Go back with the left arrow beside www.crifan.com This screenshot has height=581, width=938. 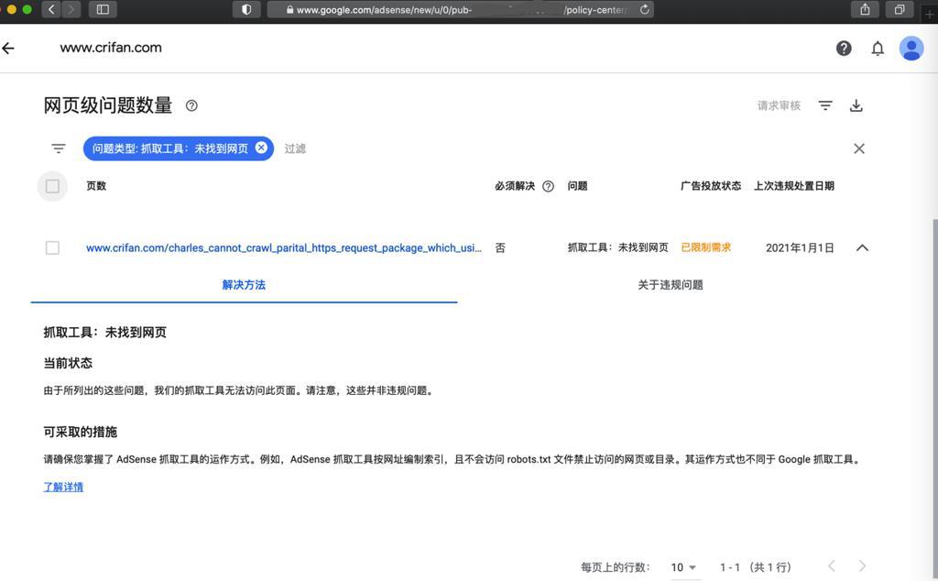pos(7,49)
